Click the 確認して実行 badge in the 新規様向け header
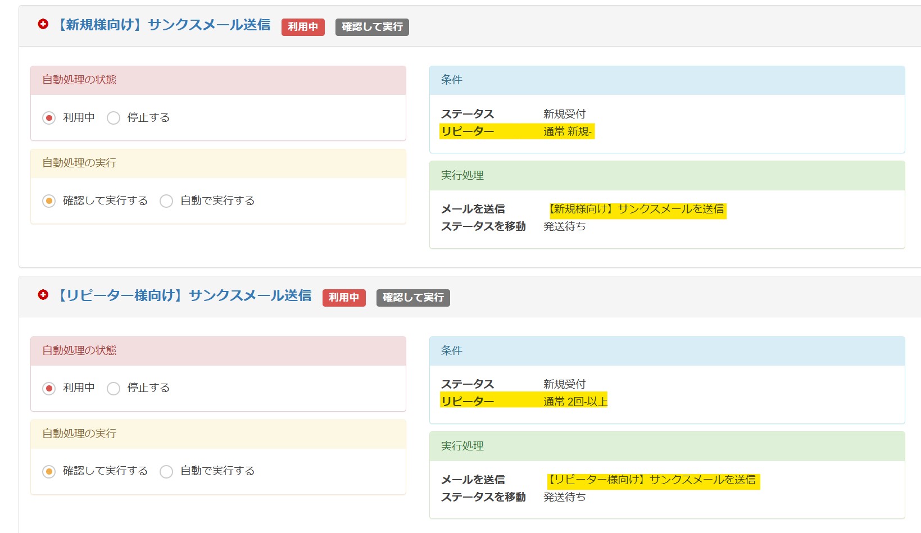 pyautogui.click(x=372, y=27)
